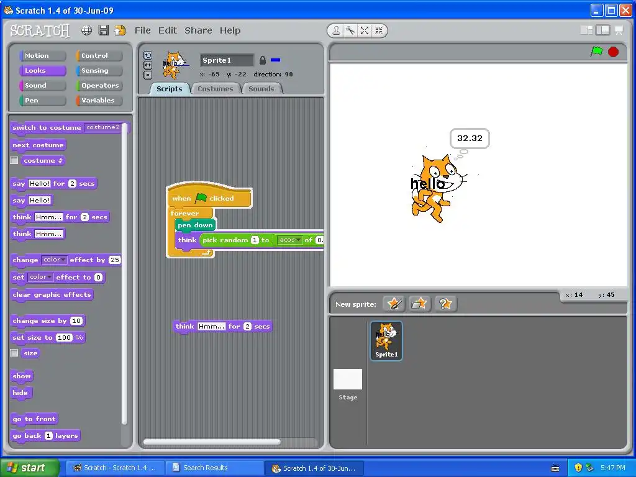Get a surprise sprite
Screen dimensions: 636x477
tap(445, 304)
